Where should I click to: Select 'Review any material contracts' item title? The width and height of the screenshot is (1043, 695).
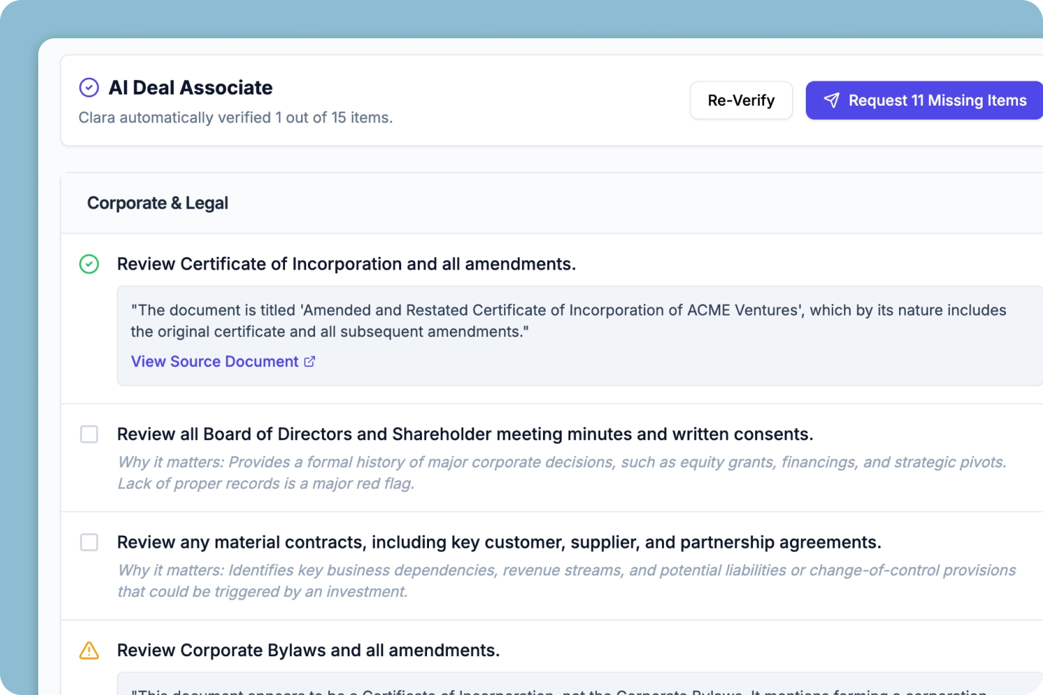point(499,542)
